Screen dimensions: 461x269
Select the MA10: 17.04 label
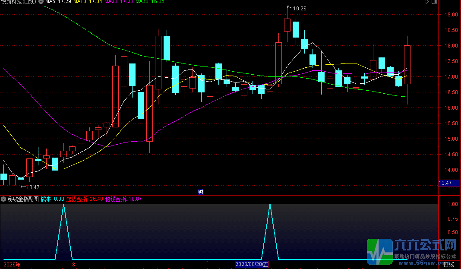coord(88,2)
